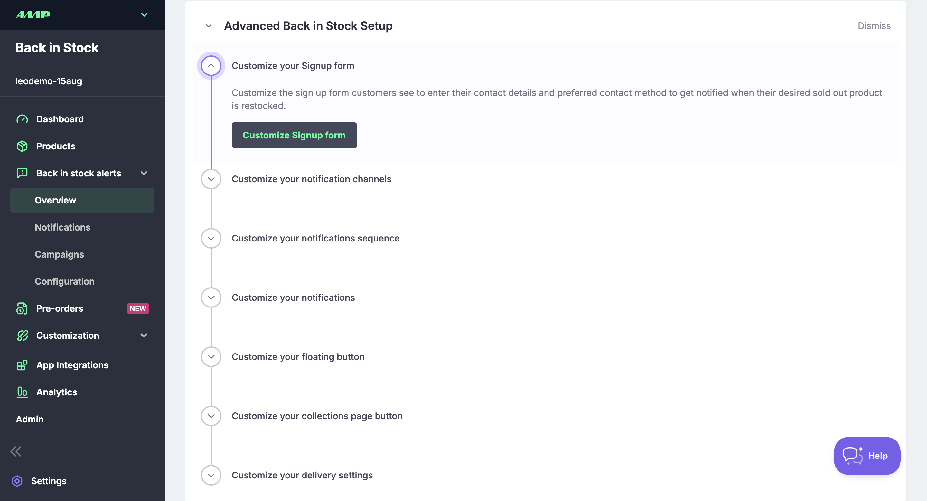Click the Pre-orders icon in sidebar
Viewport: 927px width, 501px height.
coord(22,308)
